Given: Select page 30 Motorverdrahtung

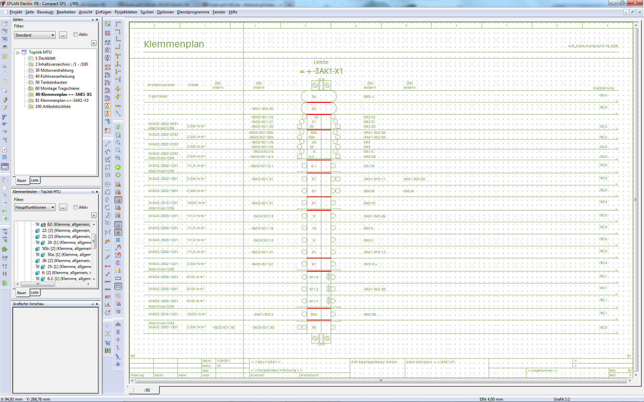Looking at the screenshot, I should tap(54, 70).
